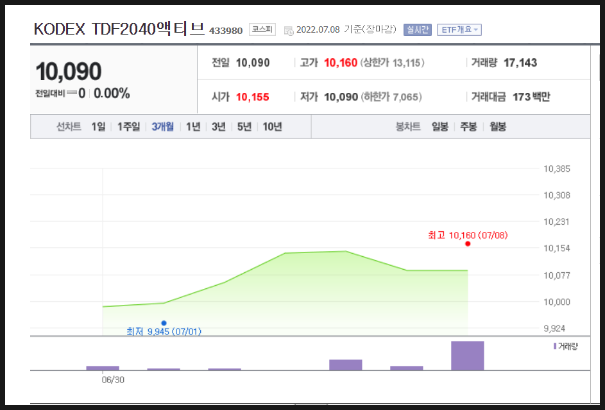Switch line chart to 1일
Viewport: 605px width, 410px height.
click(x=98, y=126)
